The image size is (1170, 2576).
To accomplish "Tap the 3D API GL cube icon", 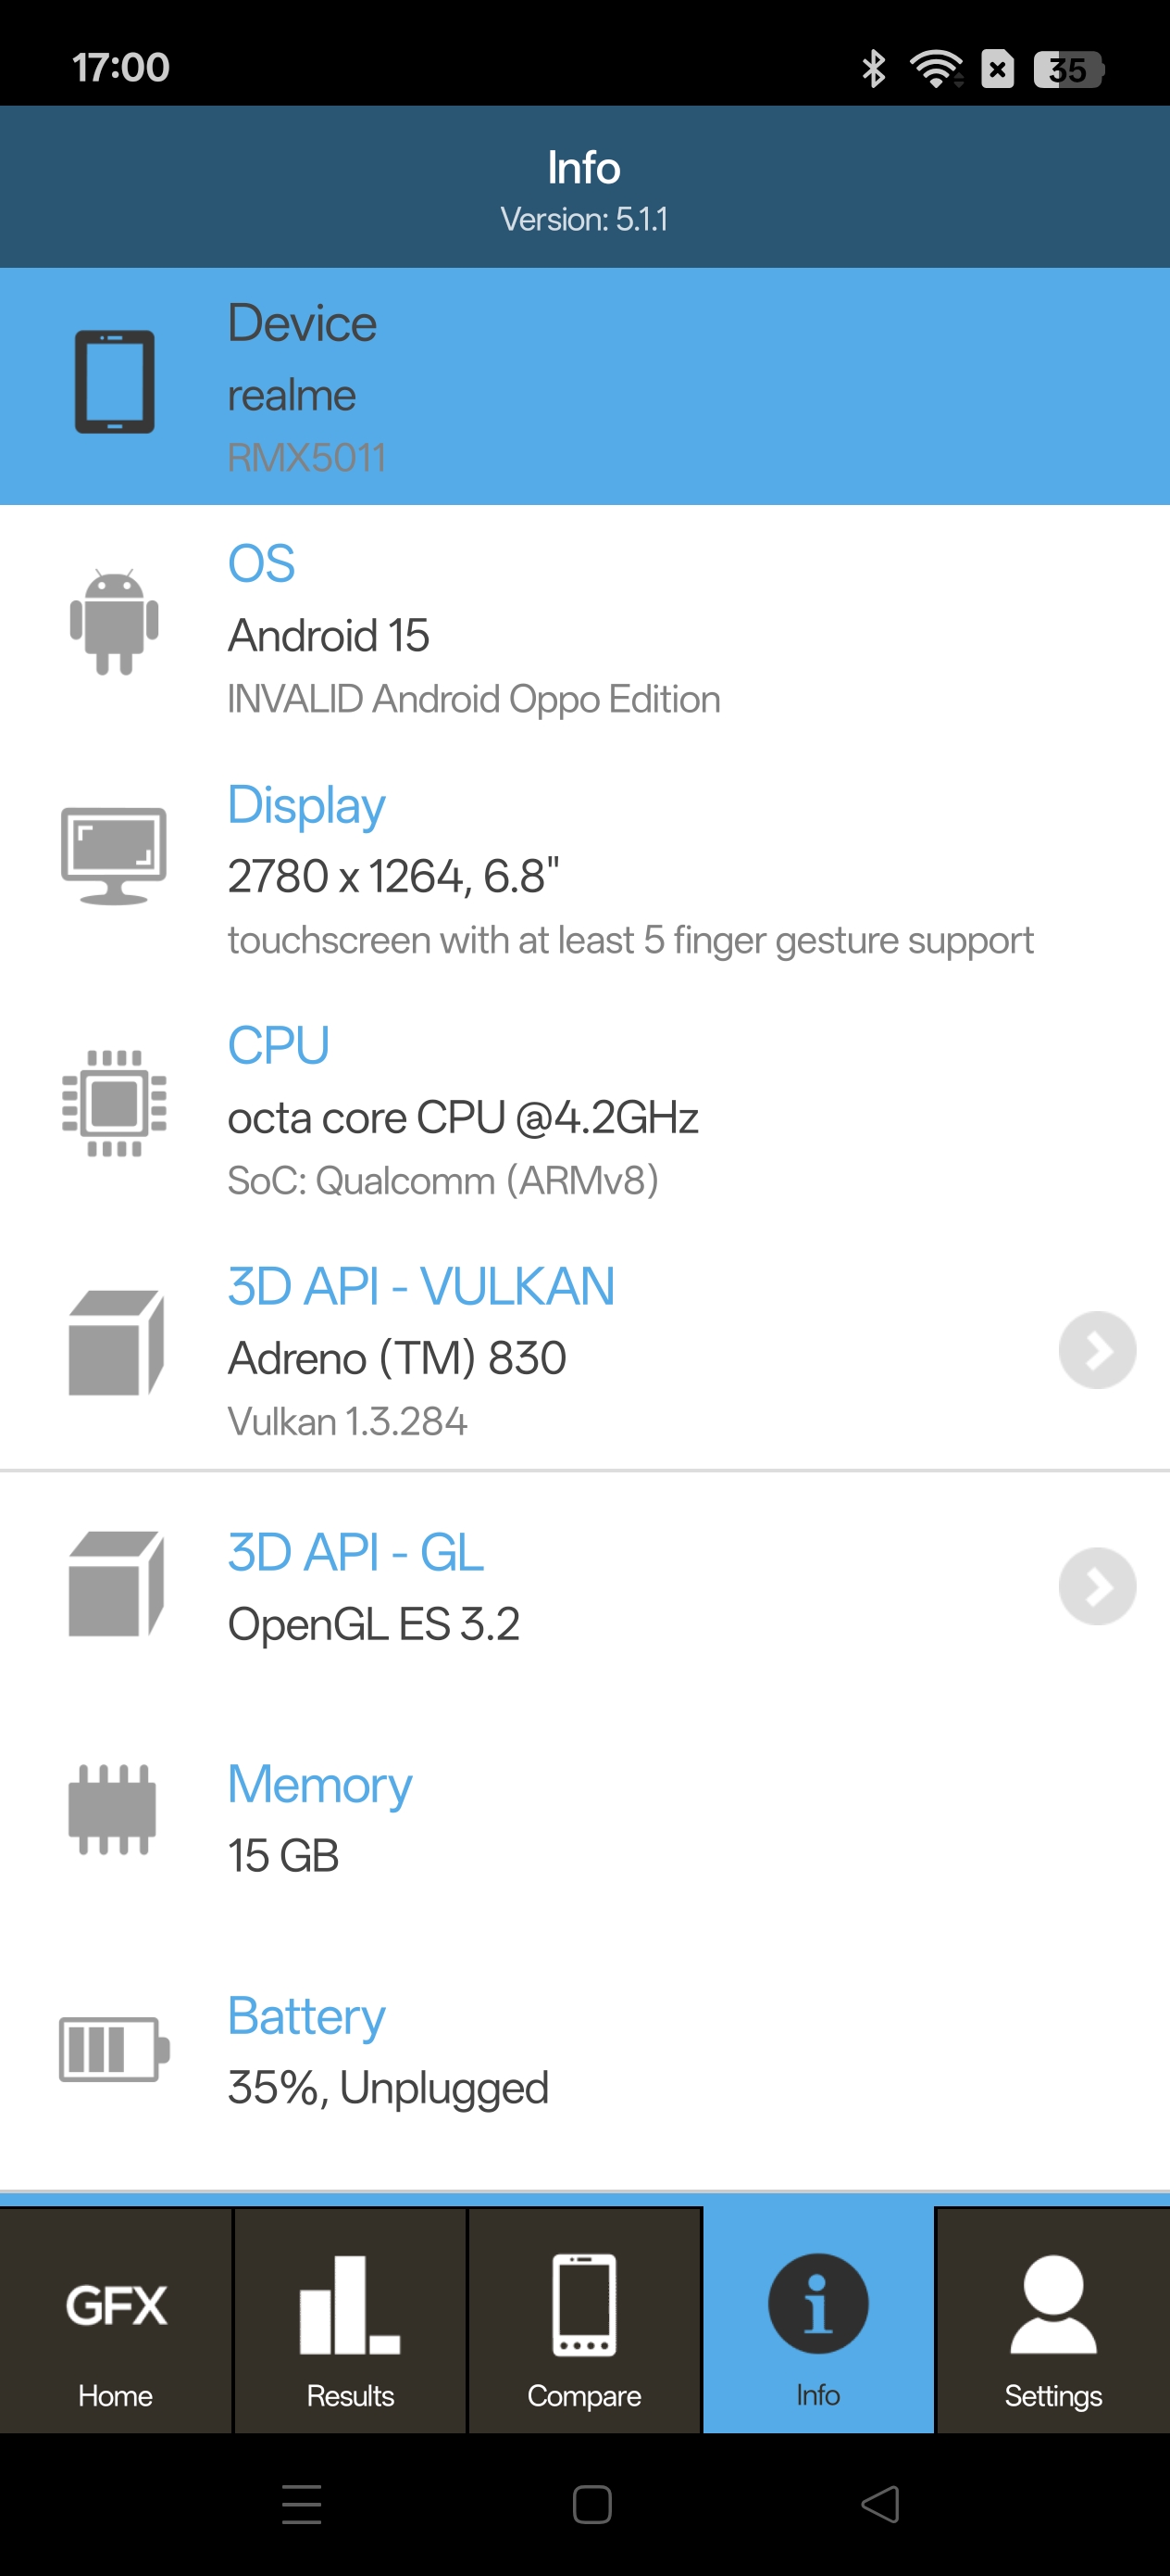I will coord(115,1584).
